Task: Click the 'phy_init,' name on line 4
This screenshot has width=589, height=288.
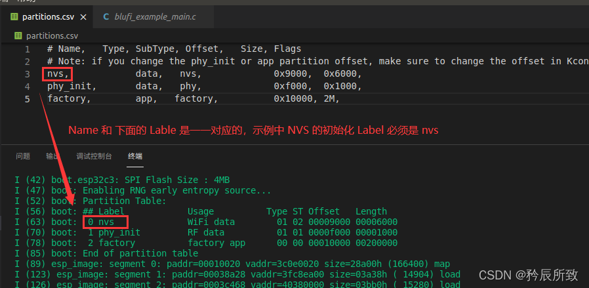Action: click(x=71, y=87)
